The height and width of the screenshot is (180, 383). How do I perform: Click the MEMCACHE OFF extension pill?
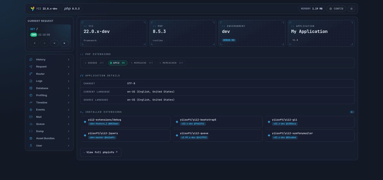click(142, 63)
